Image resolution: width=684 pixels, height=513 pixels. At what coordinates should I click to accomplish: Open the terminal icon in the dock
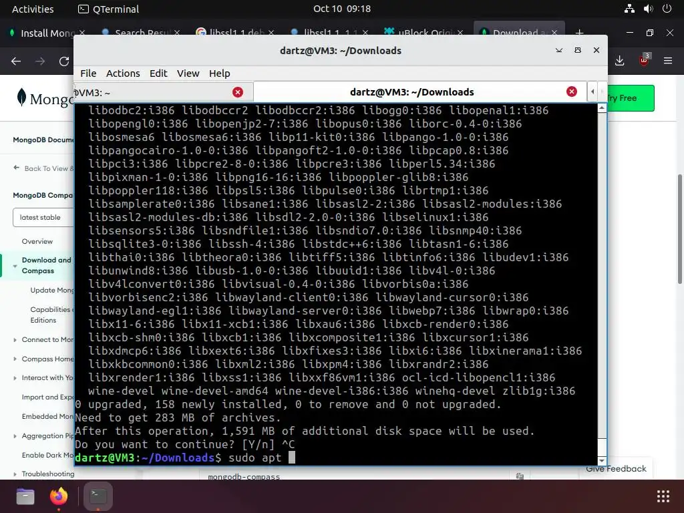tap(98, 496)
